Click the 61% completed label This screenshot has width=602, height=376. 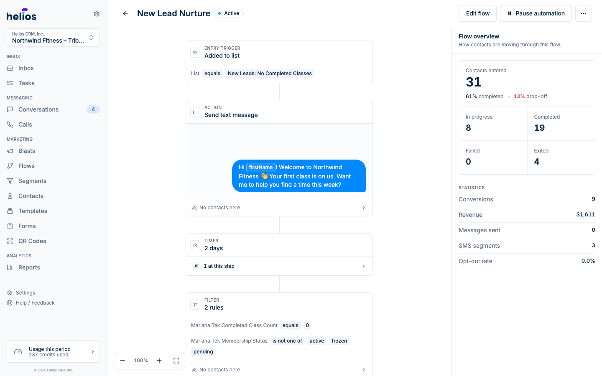click(485, 97)
